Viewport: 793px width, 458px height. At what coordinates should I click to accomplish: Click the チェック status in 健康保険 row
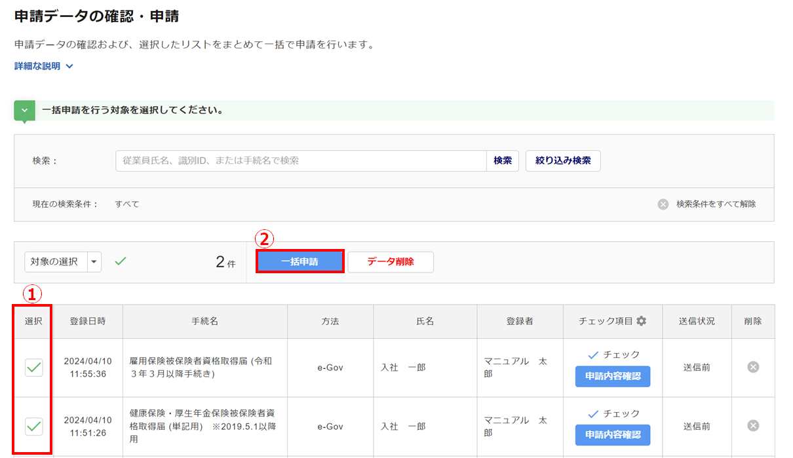[613, 413]
